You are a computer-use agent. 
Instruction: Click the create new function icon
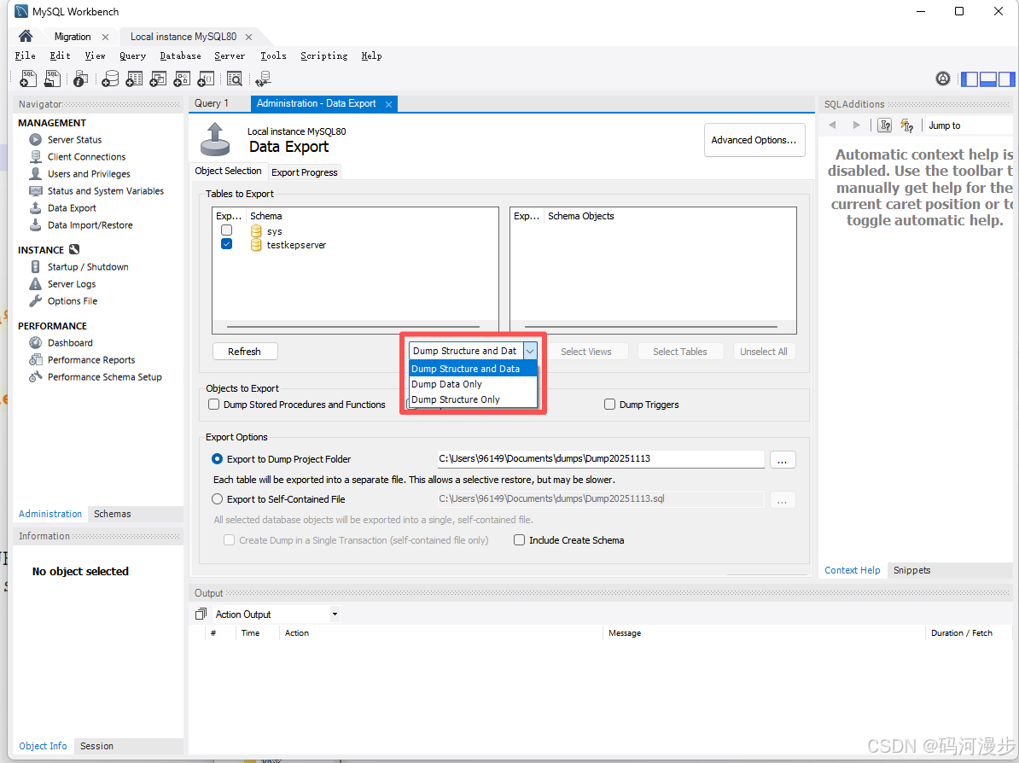point(206,79)
